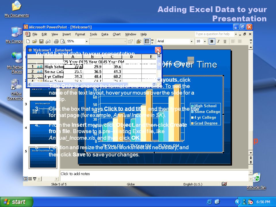Click the Format Object icon beside the chart objects box
This screenshot has width=276, height=207.
click(x=131, y=41)
